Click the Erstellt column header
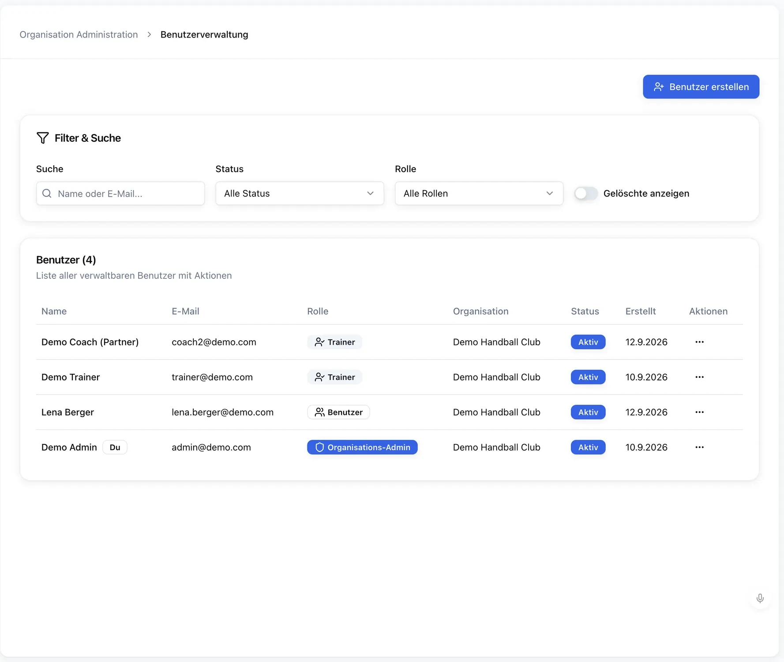The image size is (784, 662). [x=640, y=311]
